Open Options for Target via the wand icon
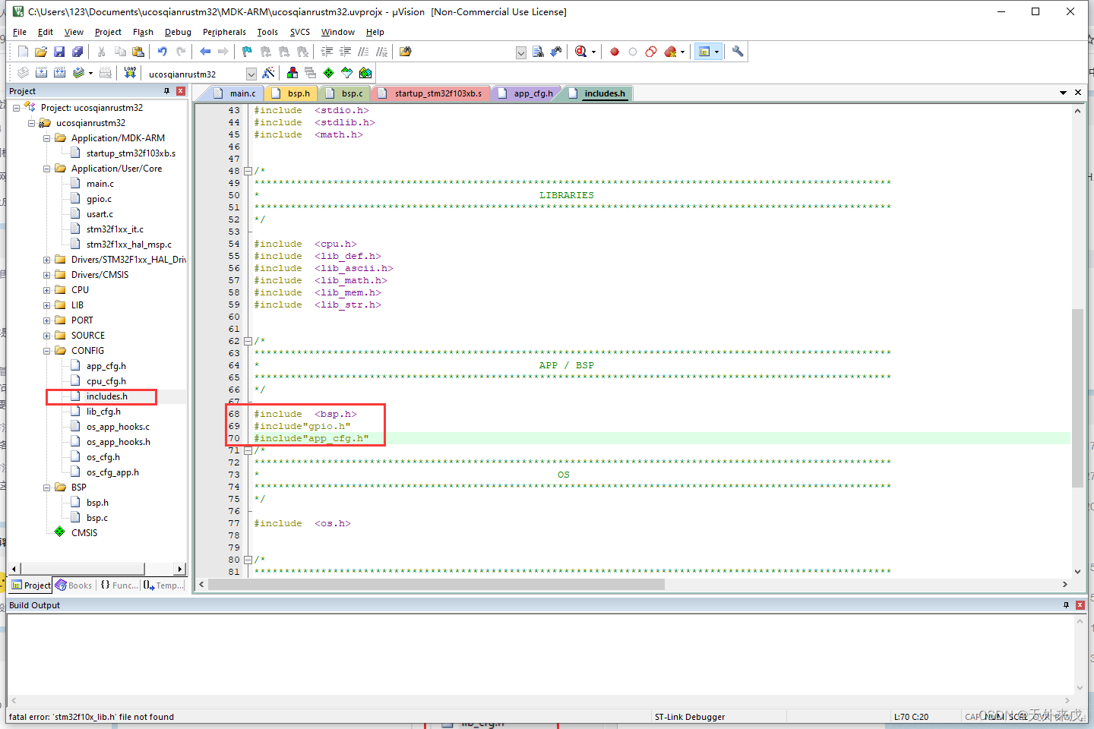Image resolution: width=1094 pixels, height=729 pixels. tap(269, 72)
